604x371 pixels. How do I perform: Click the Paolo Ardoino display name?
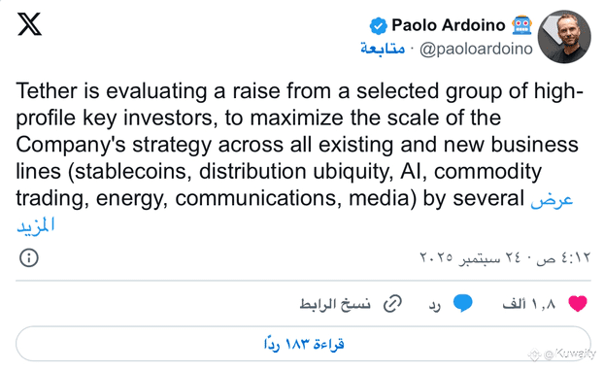[449, 25]
